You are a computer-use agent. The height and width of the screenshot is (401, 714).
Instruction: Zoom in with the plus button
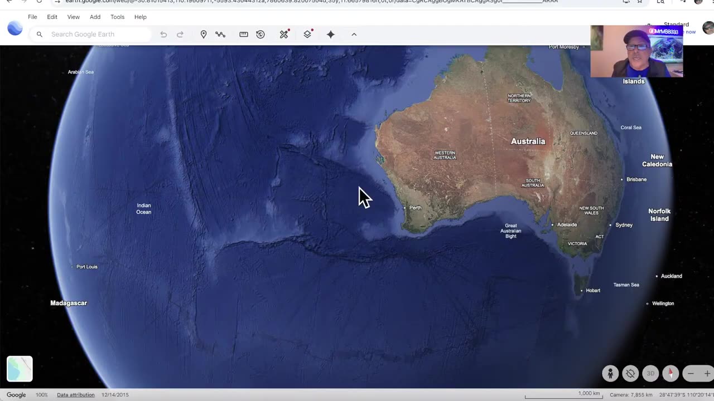707,374
